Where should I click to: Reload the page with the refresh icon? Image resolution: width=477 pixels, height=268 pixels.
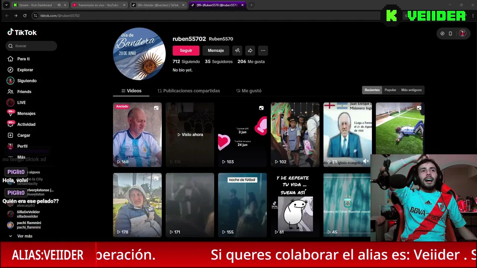(x=25, y=16)
